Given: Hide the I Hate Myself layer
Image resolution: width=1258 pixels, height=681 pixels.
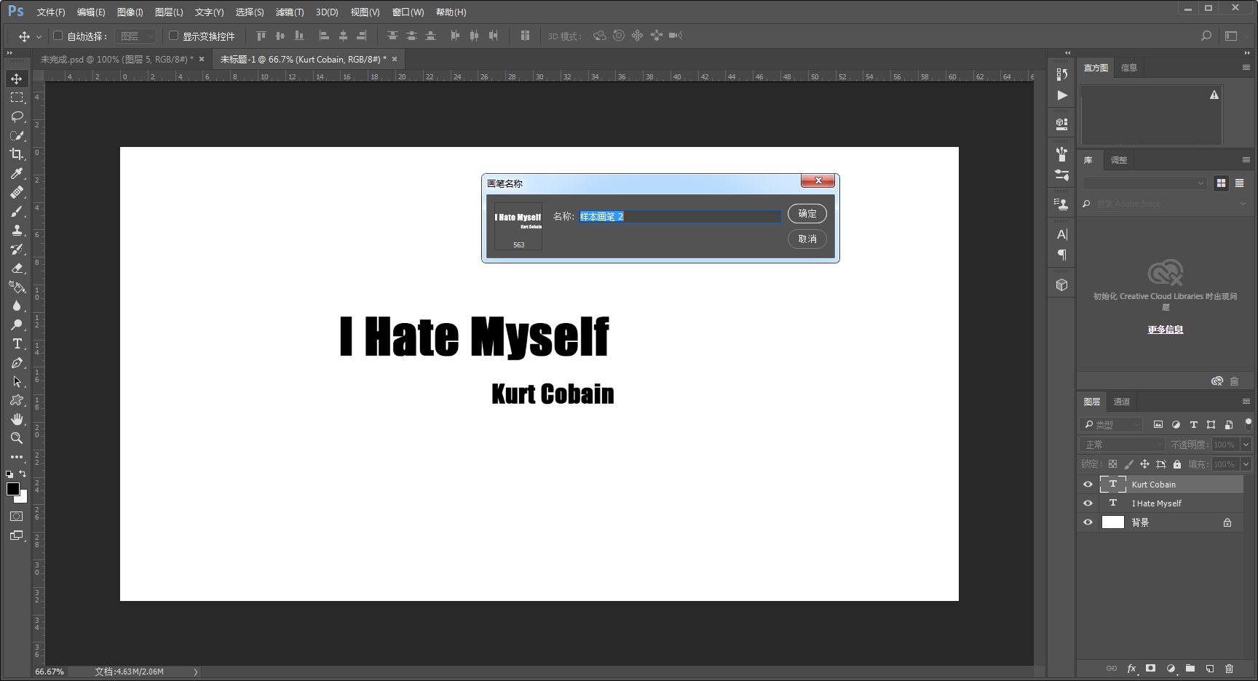Looking at the screenshot, I should [1088, 503].
